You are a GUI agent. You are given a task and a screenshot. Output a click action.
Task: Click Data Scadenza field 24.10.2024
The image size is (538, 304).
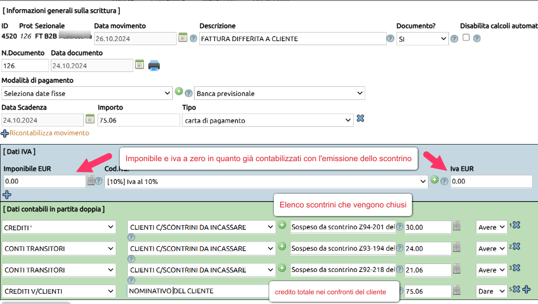[x=43, y=120]
